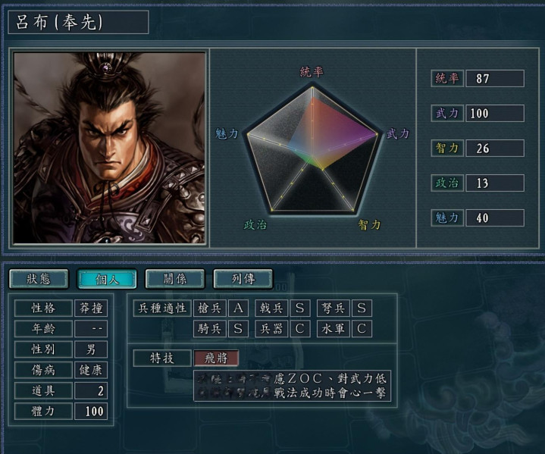The image size is (545, 454).
Task: Switch to the 關係 tab
Action: (175, 279)
